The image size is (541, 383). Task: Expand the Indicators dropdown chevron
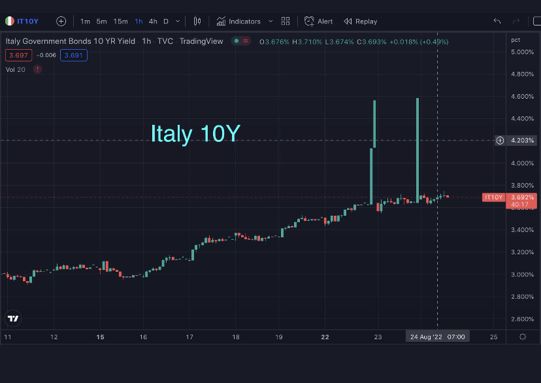(x=270, y=21)
